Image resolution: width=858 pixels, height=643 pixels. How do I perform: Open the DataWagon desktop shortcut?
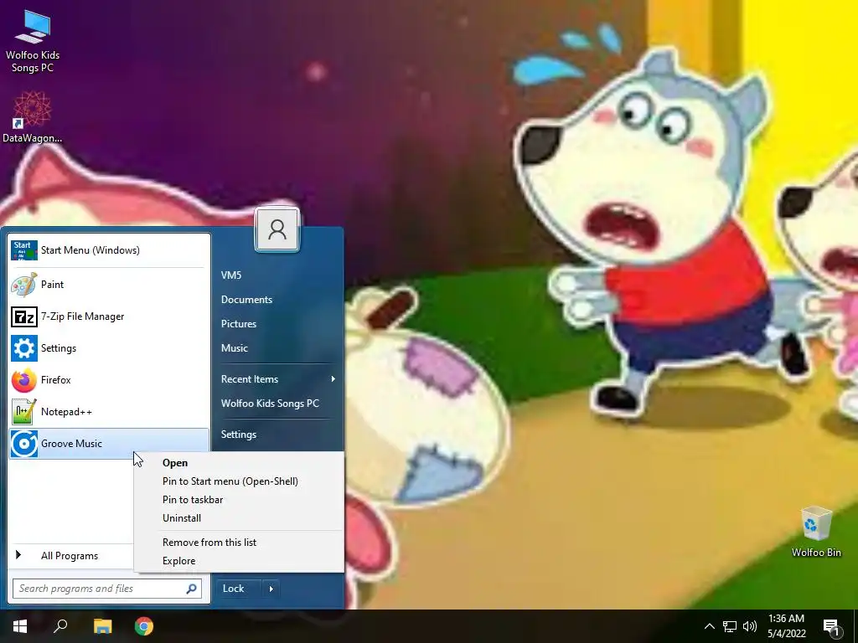click(x=32, y=116)
